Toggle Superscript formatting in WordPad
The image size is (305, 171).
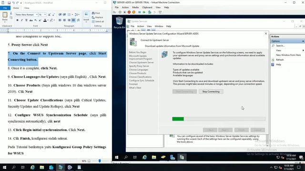40,20
